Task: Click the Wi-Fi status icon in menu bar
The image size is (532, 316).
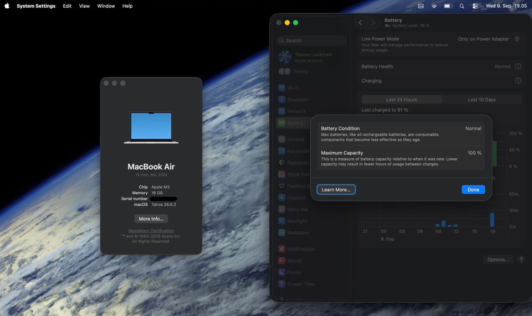Action: [x=434, y=6]
